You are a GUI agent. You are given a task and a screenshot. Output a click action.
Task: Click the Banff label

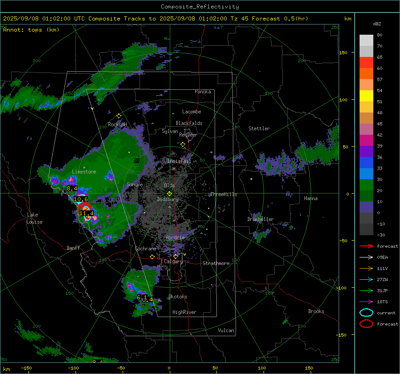click(73, 248)
